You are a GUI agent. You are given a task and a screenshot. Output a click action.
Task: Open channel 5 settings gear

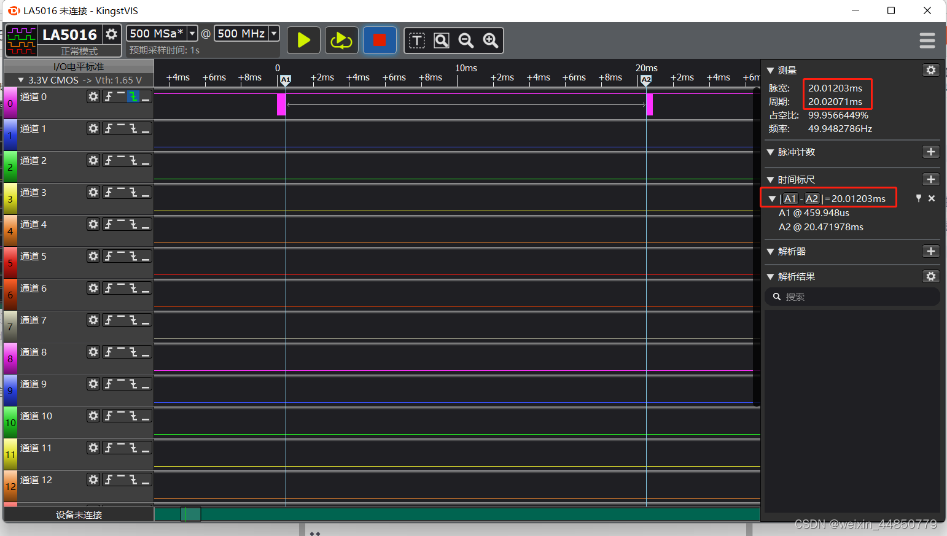click(x=93, y=256)
